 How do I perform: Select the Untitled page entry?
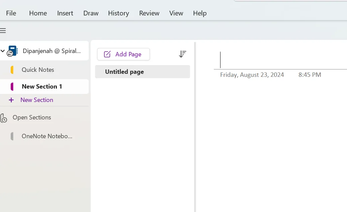pos(143,72)
